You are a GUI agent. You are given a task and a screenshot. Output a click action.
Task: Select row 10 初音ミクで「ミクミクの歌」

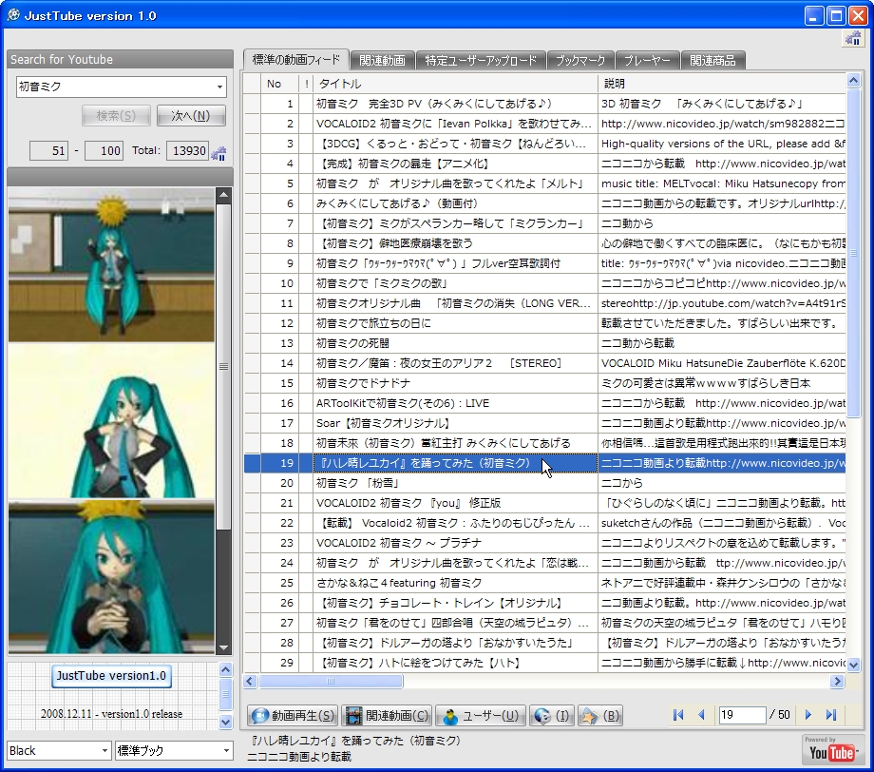(544, 283)
